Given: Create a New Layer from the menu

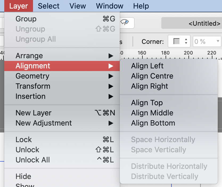Looking at the screenshot, I should click(x=33, y=113).
